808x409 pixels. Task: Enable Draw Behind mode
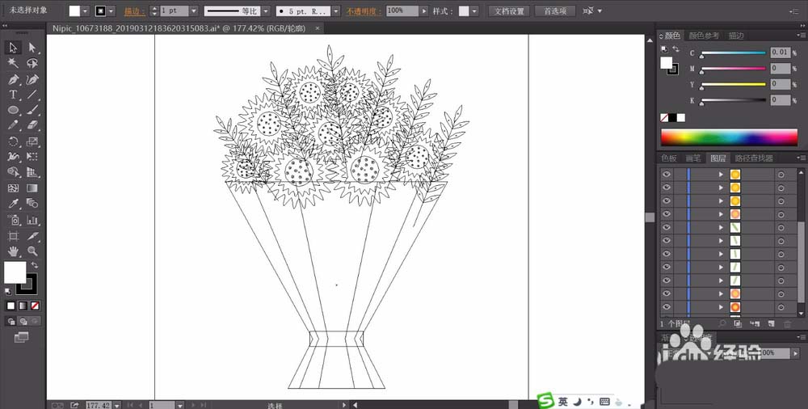coord(23,322)
